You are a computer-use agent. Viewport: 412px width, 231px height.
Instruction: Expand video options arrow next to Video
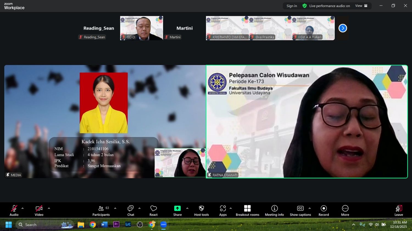point(49,208)
